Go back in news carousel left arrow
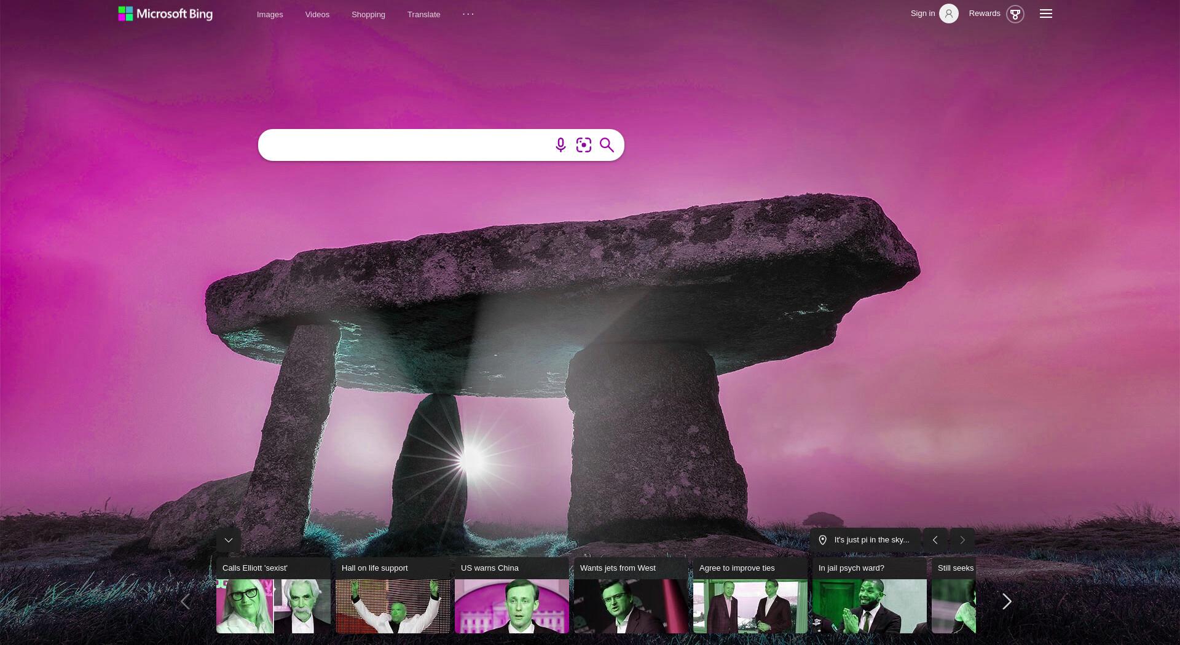 tap(185, 601)
